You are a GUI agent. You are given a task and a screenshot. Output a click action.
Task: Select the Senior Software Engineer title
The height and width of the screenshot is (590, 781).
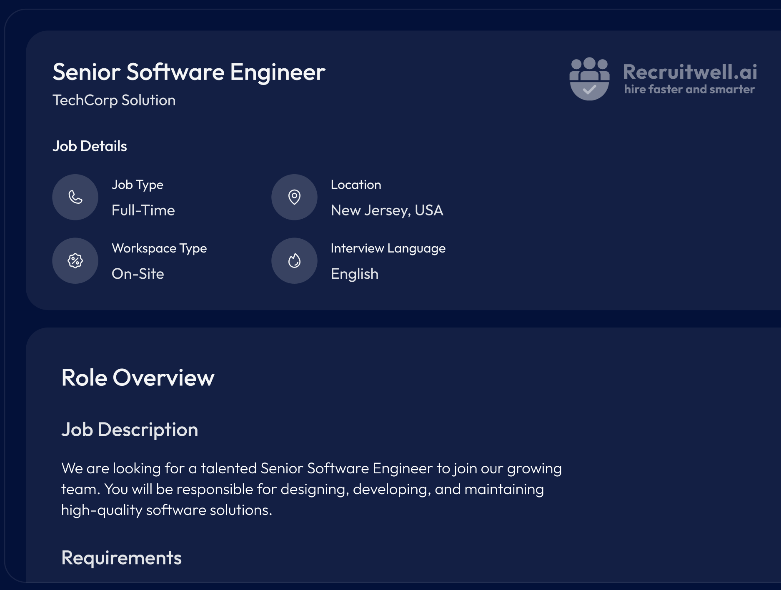click(x=189, y=72)
